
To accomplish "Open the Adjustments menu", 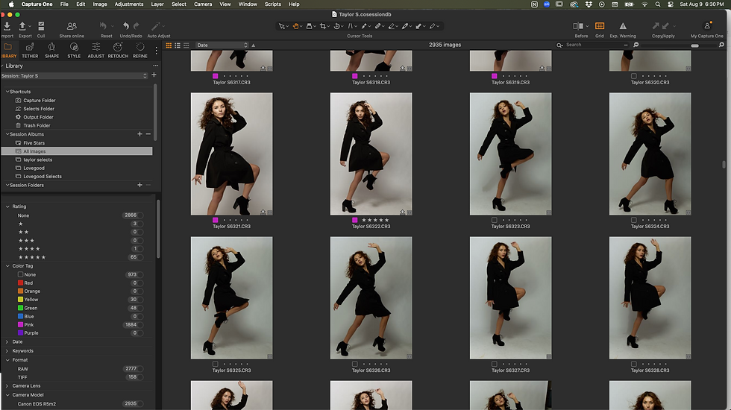I will (x=128, y=4).
